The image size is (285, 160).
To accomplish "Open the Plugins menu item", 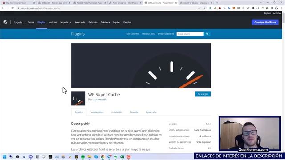I will pyautogui.click(x=41, y=22).
